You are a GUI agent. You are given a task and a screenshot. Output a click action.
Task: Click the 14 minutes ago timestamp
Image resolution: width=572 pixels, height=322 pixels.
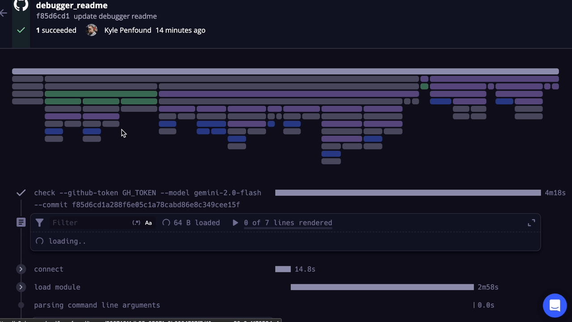click(x=181, y=30)
